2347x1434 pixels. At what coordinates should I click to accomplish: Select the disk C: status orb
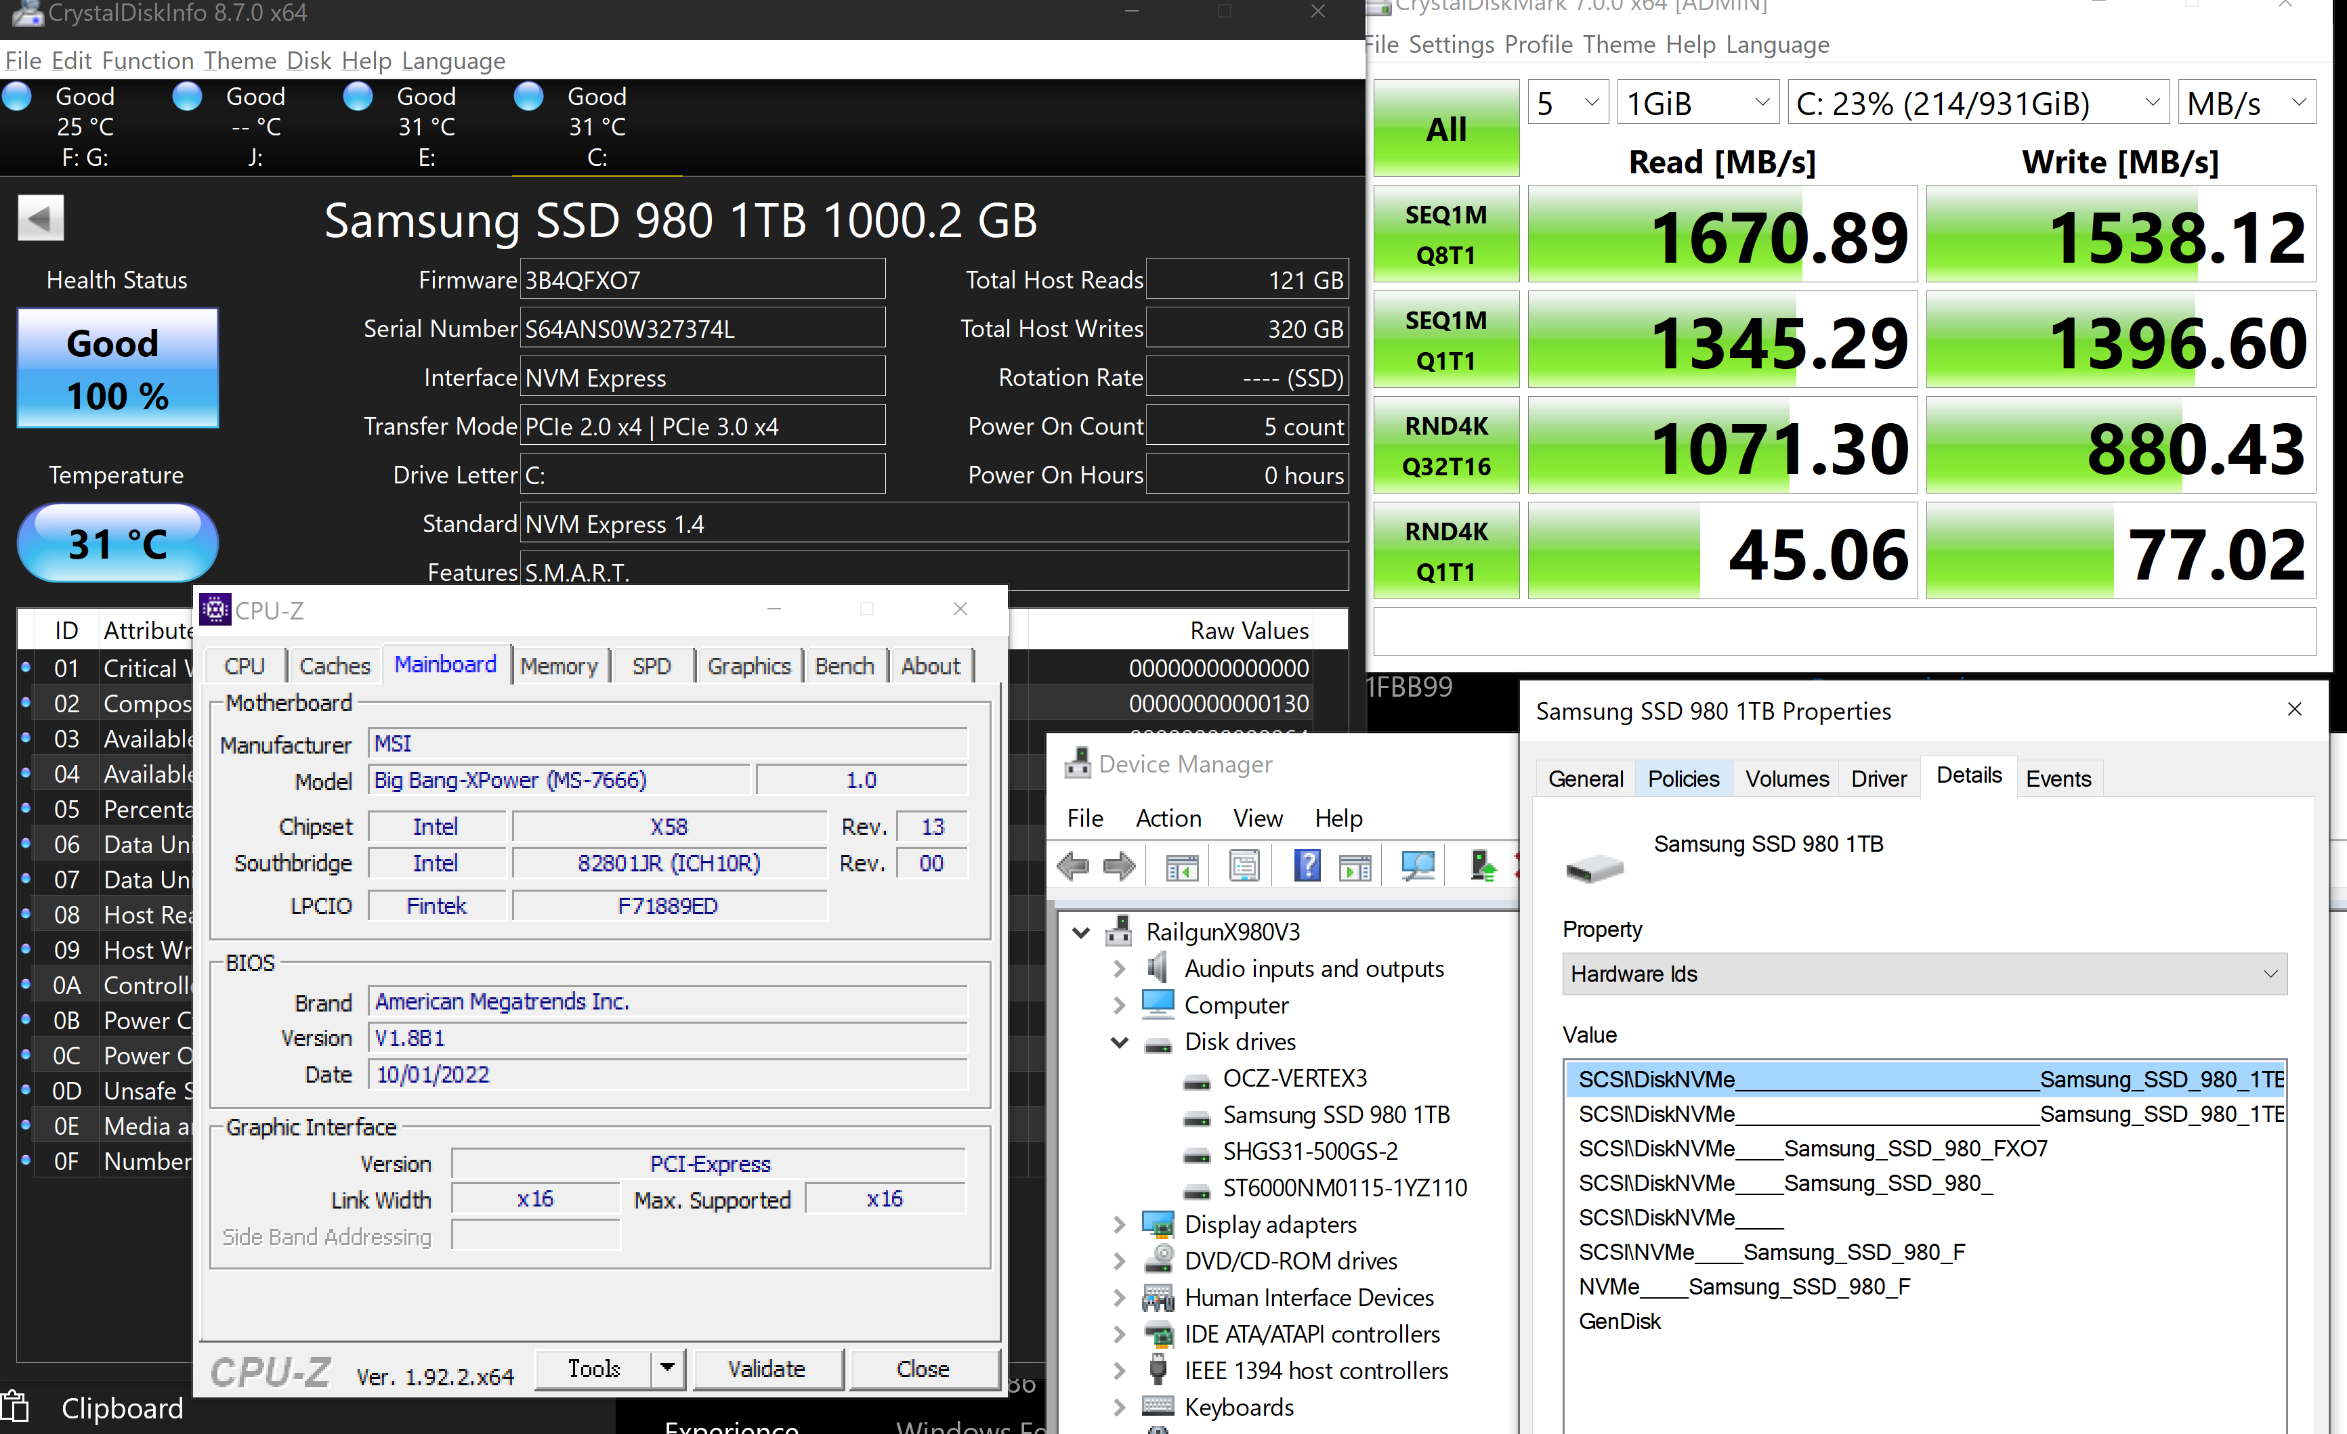[528, 96]
